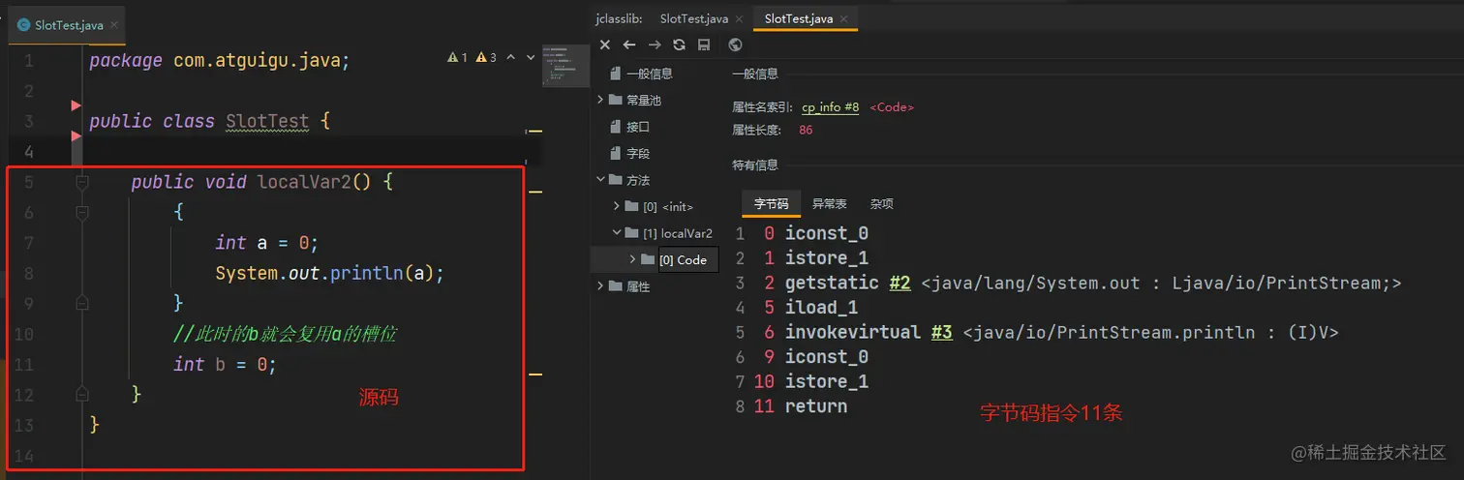Click the red gutter marker above line 3
Screen dimensions: 1464x480
pos(76,105)
